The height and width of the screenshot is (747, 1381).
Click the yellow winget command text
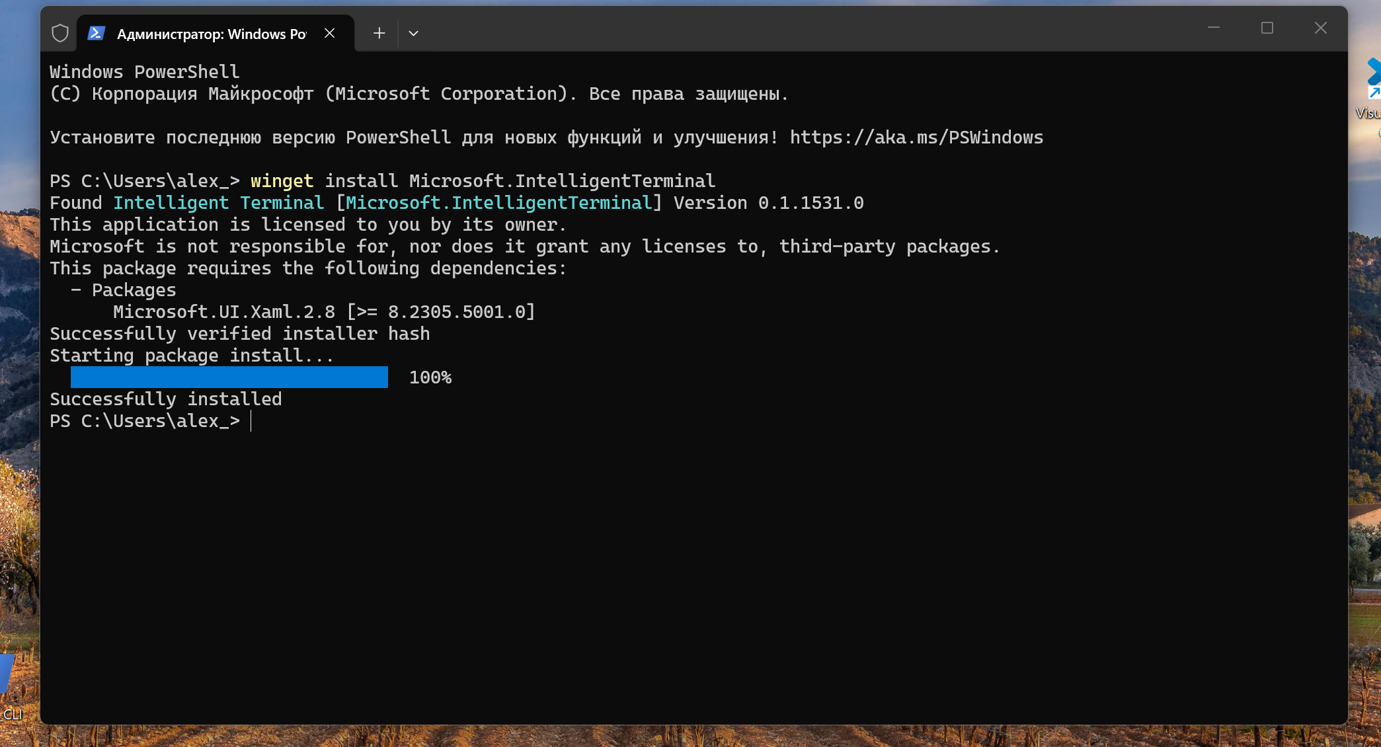pyautogui.click(x=282, y=181)
